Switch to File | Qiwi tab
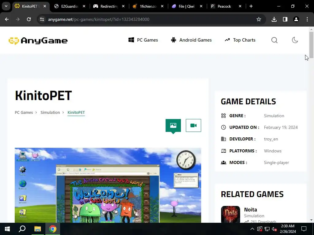Viewport: 314px width, 235px height. 187,6
